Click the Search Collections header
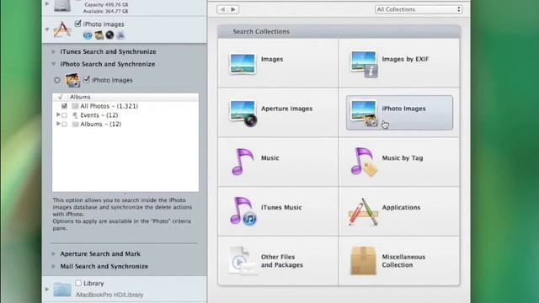 [x=339, y=32]
